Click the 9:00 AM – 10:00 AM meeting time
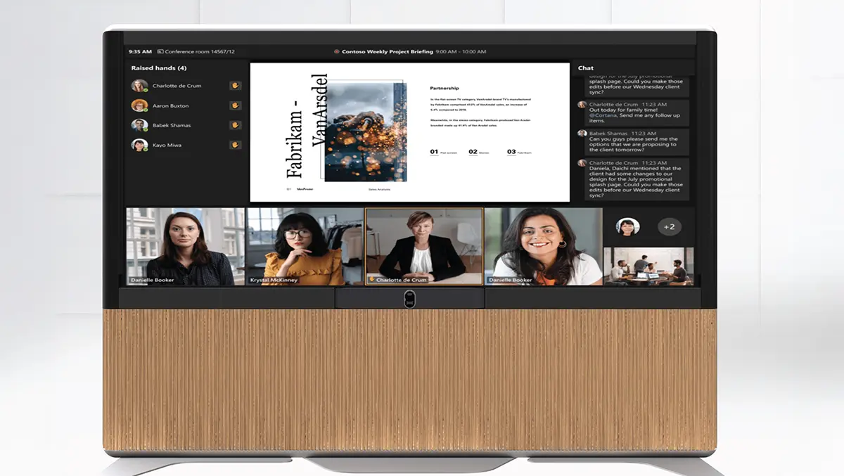The width and height of the screenshot is (844, 476). [x=461, y=51]
